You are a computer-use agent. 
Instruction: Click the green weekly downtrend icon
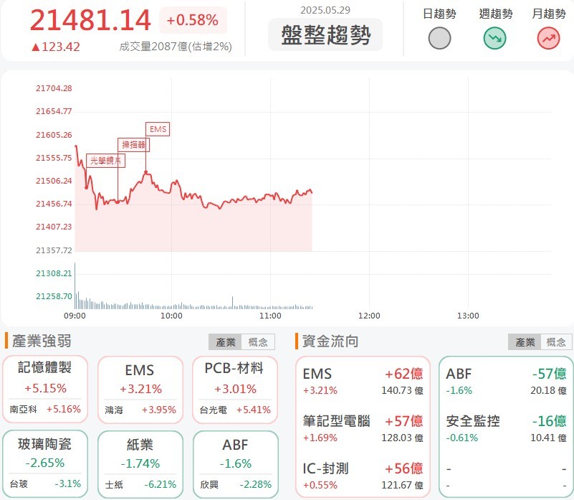pos(495,39)
